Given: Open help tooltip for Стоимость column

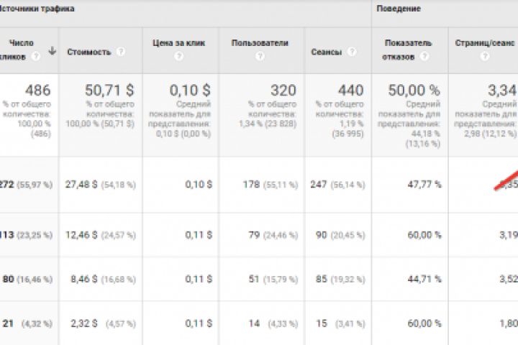Looking at the screenshot, I should [x=120, y=52].
